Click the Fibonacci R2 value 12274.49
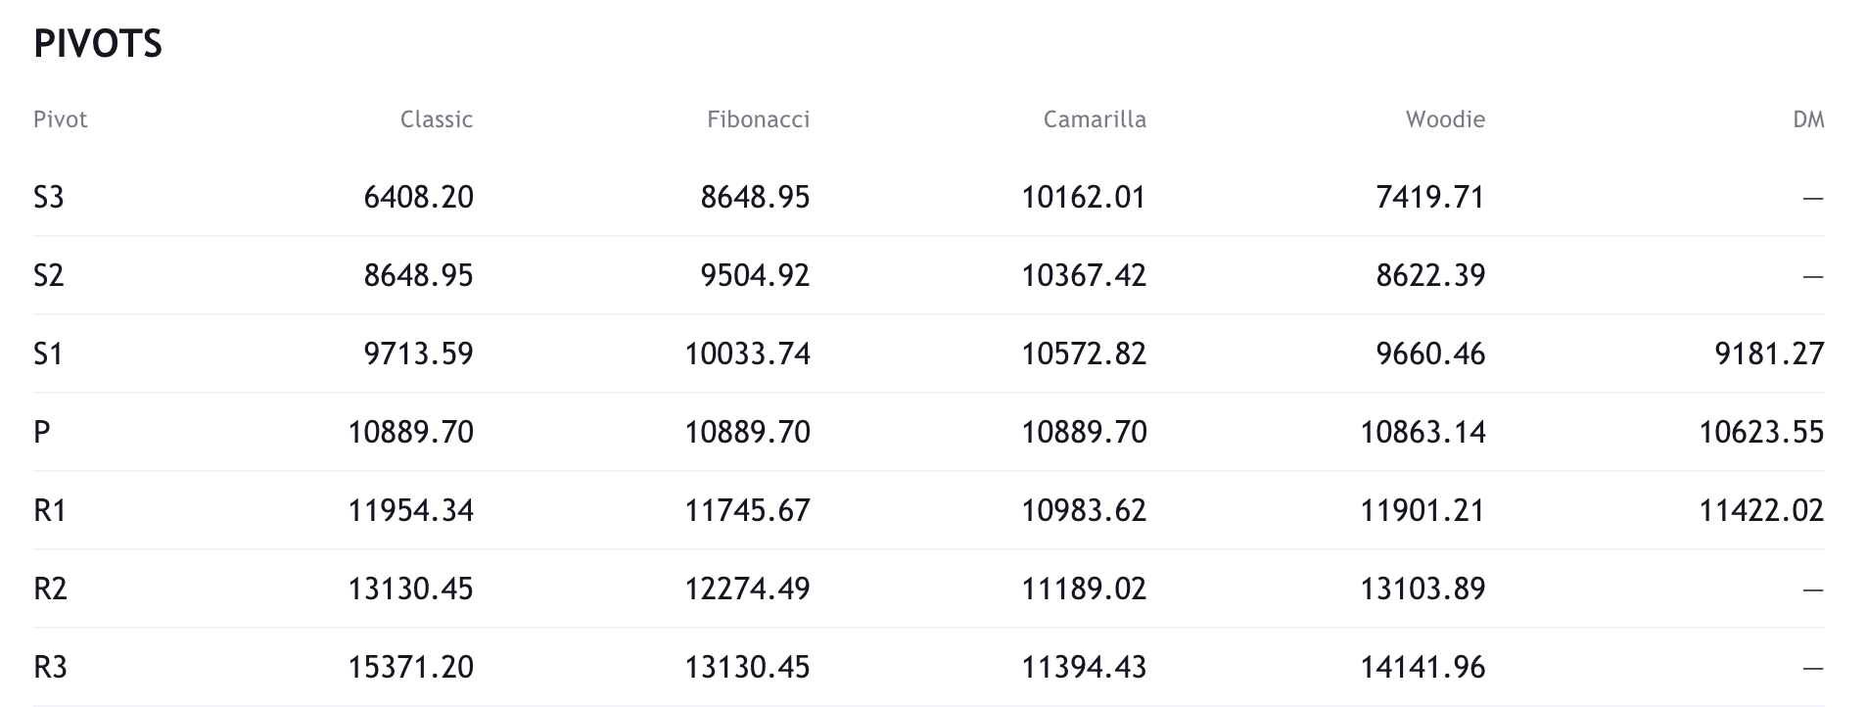Screen dimensions: 1866x707 click(x=747, y=589)
